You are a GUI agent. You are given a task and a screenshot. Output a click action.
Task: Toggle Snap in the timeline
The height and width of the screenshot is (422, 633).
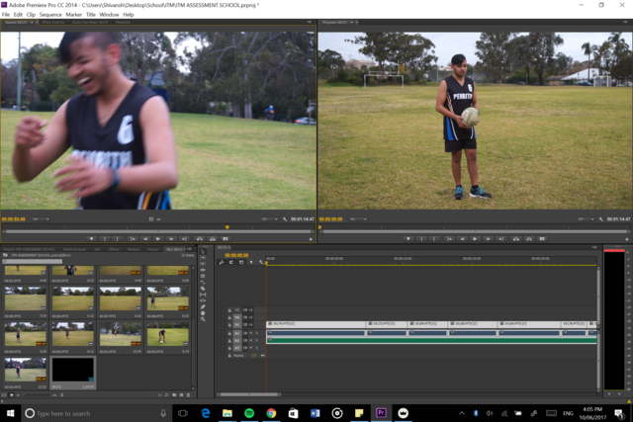231,262
